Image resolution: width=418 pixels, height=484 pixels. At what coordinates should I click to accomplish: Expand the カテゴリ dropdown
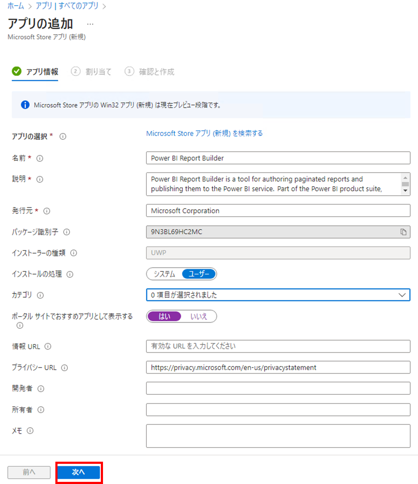pos(278,295)
